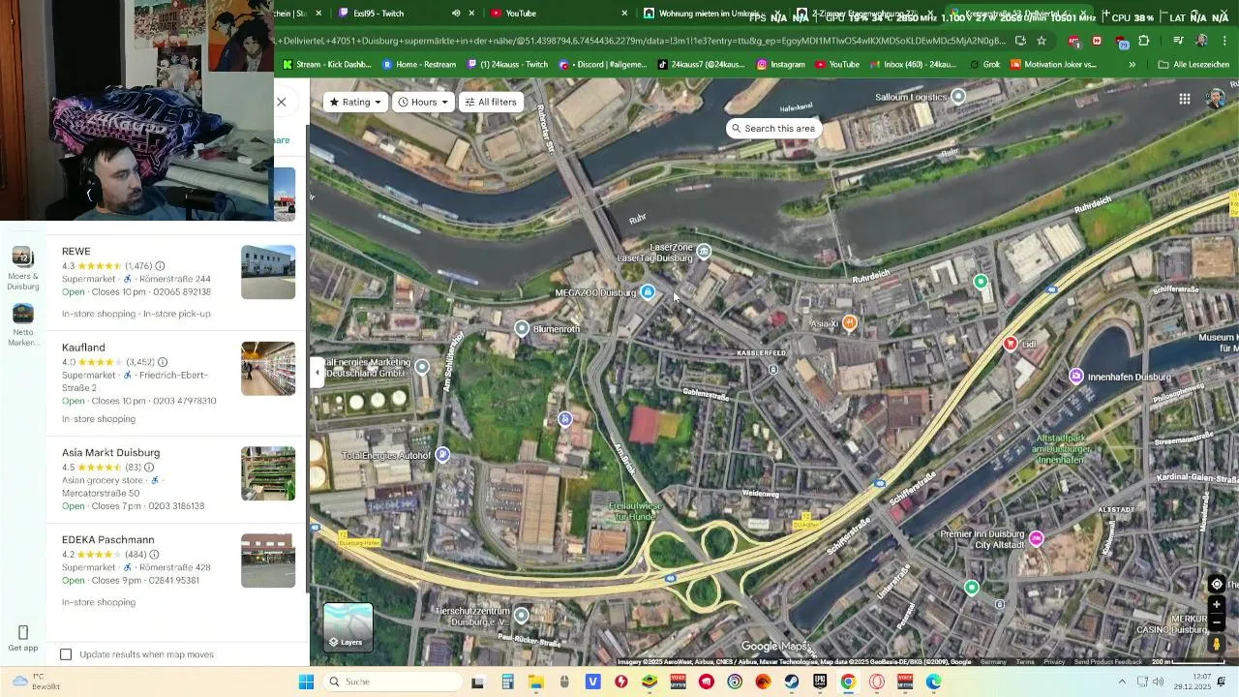Viewport: 1239px width, 697px height.
Task: Click the MEGAZOO Duisburg marker
Action: 648,292
